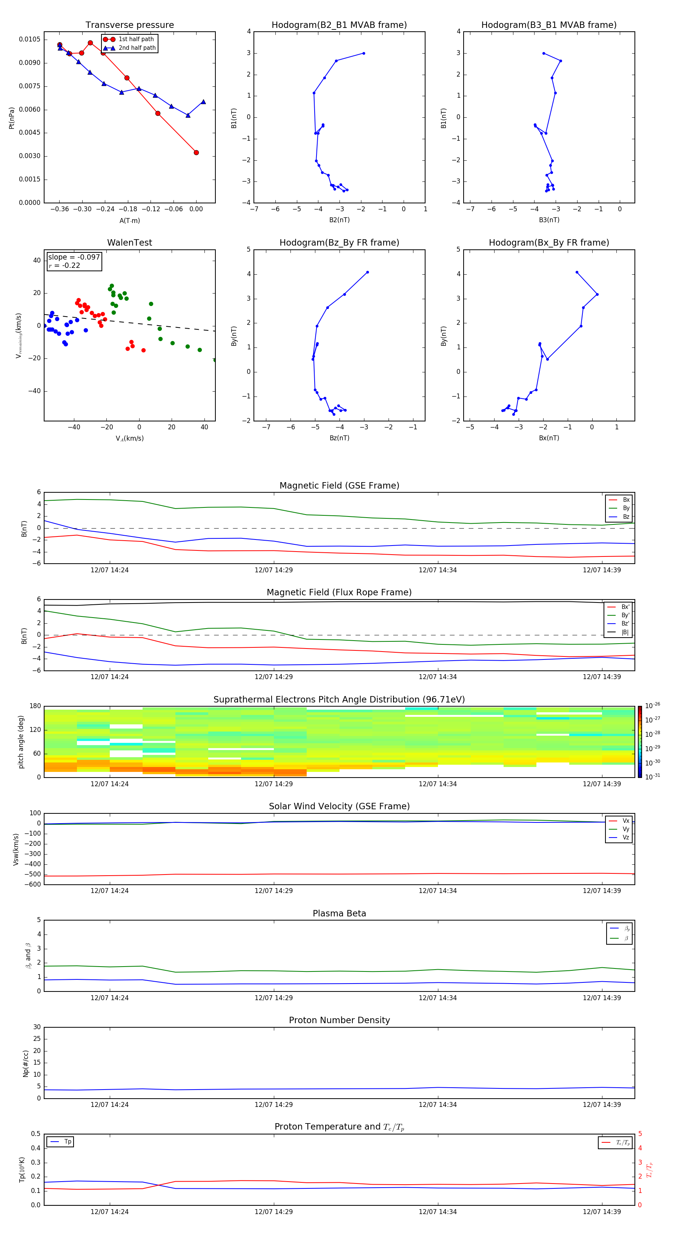Click 'Bx(nT)' x-axis label
The width and height of the screenshot is (679, 1245).
point(549,438)
